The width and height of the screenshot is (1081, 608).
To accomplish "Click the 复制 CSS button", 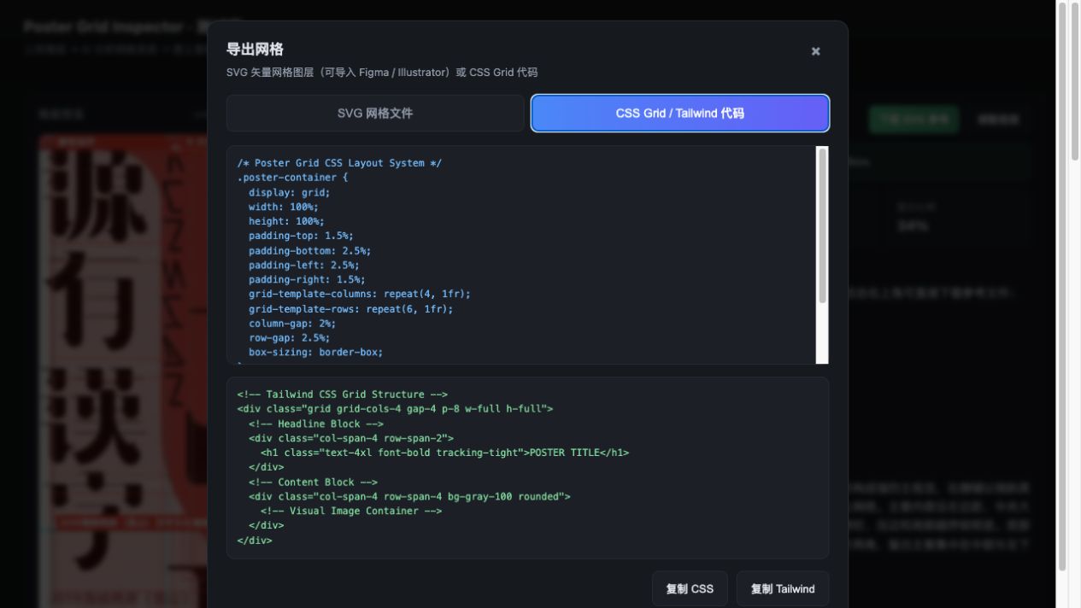I will [x=690, y=588].
